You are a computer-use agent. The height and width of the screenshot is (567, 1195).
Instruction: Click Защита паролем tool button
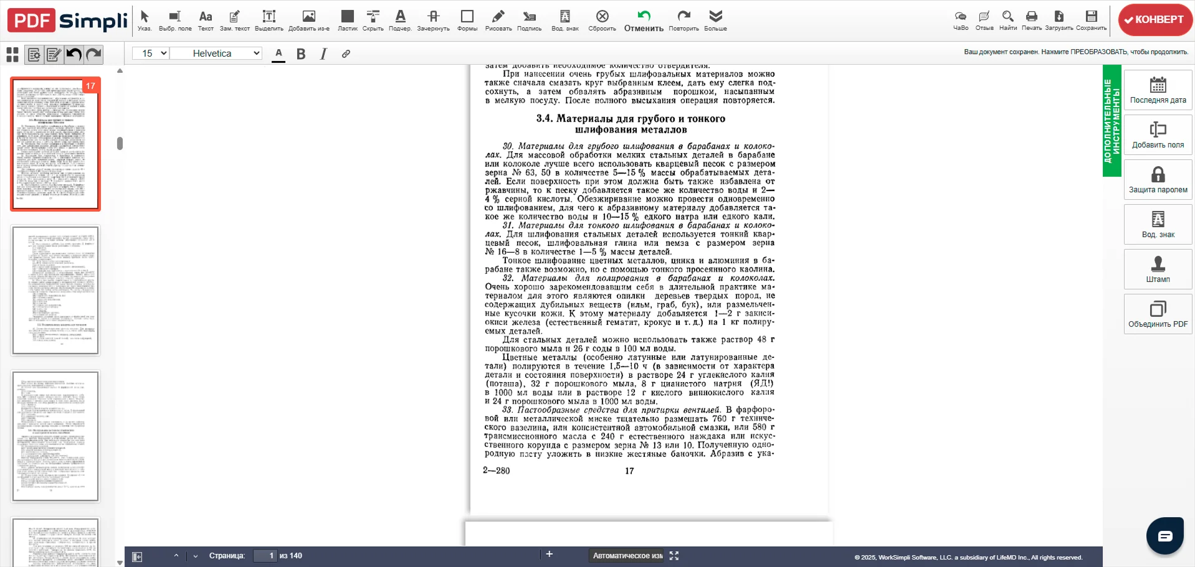pyautogui.click(x=1158, y=180)
